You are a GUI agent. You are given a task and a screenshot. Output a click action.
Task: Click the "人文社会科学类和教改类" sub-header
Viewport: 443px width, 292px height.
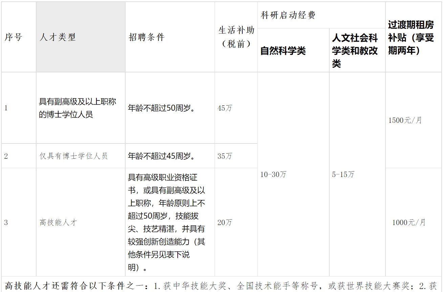coord(355,51)
